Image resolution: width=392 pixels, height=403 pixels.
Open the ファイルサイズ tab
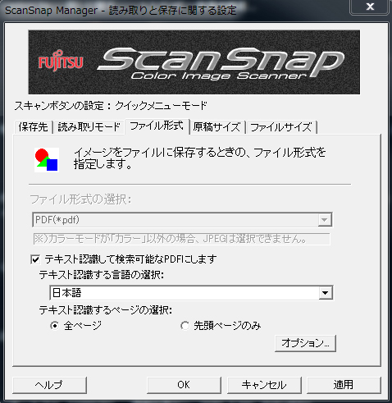(281, 127)
